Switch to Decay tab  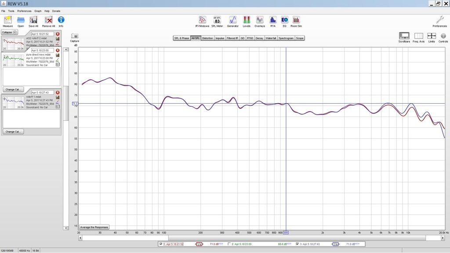point(259,38)
